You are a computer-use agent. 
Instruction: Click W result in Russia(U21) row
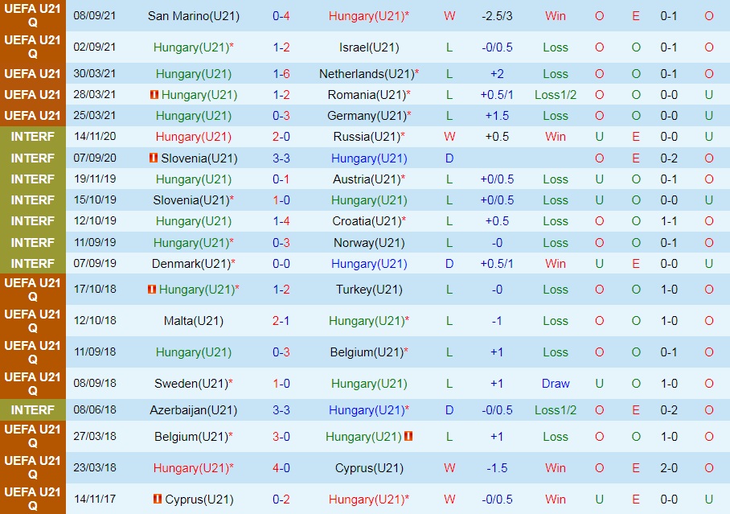pyautogui.click(x=449, y=137)
